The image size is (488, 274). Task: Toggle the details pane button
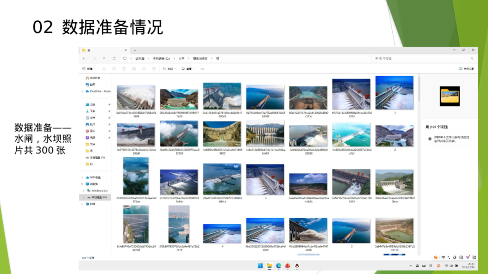(x=466, y=69)
